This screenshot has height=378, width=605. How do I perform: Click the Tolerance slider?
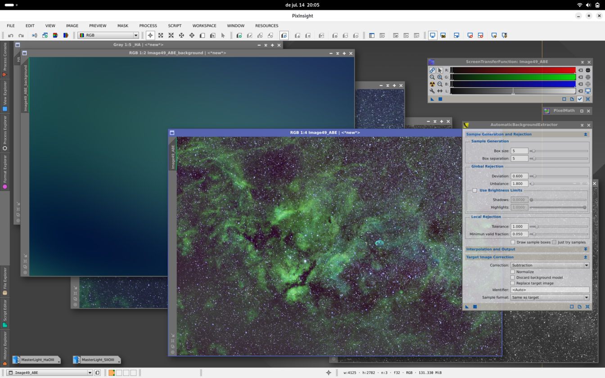pyautogui.click(x=559, y=227)
